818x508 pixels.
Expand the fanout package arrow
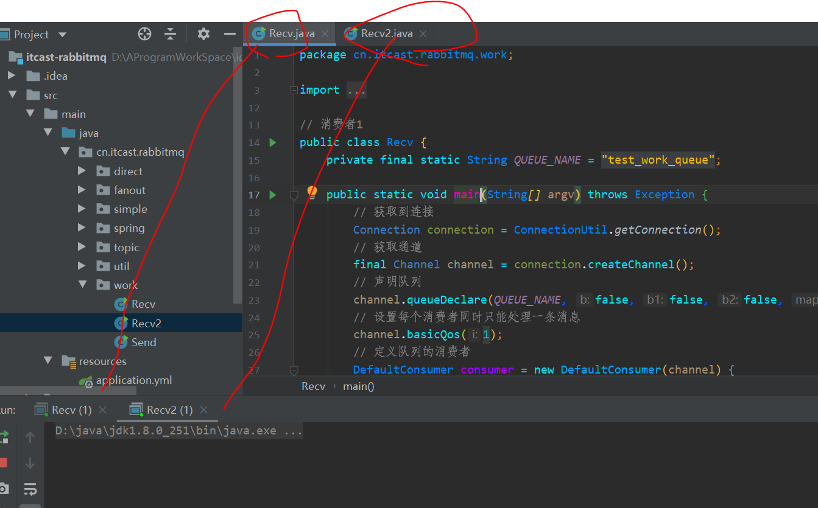[82, 190]
